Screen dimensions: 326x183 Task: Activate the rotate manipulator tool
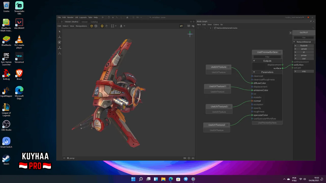pos(60,42)
